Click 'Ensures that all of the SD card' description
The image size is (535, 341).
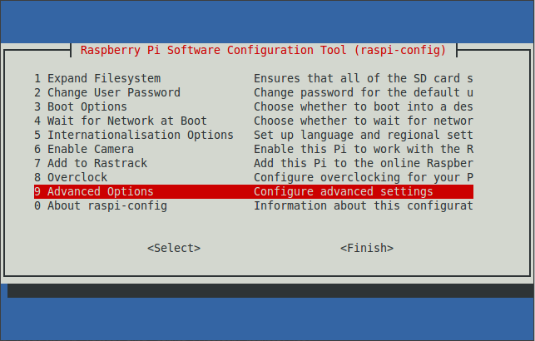pos(364,78)
